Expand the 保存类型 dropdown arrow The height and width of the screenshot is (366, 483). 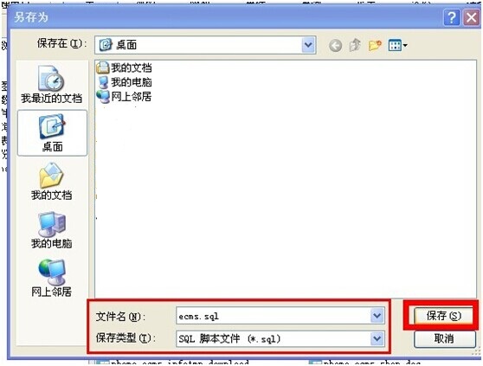point(377,338)
